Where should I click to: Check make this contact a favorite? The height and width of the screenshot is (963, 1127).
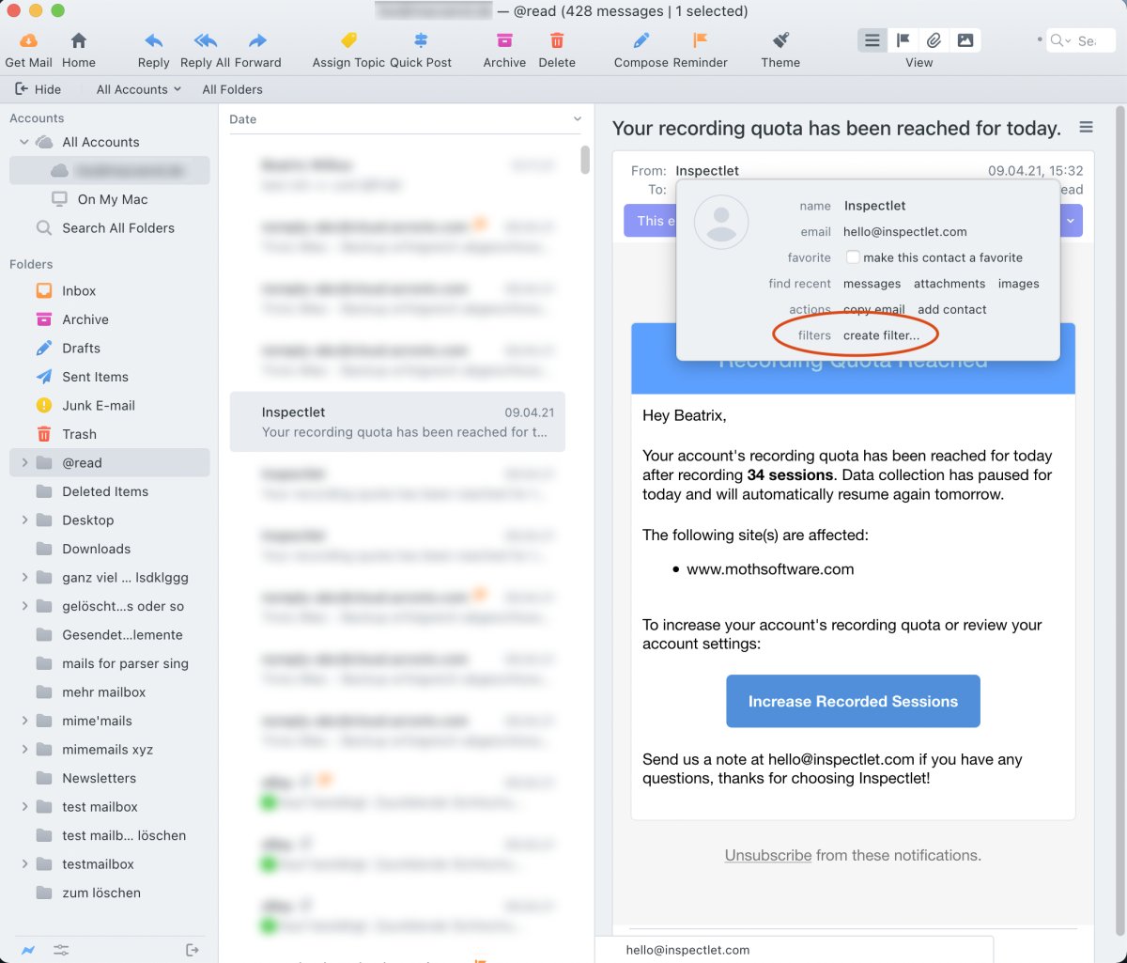coord(853,257)
